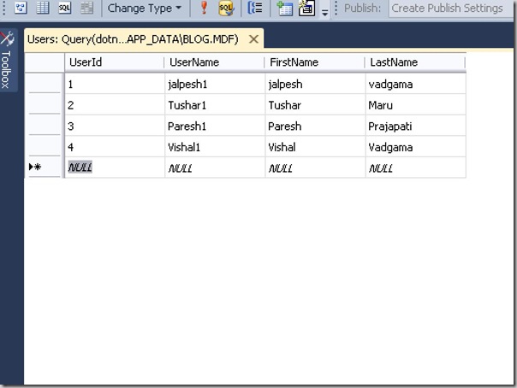The width and height of the screenshot is (517, 388).
Task: Select the Tushar1 UserName cell
Action: coord(215,105)
